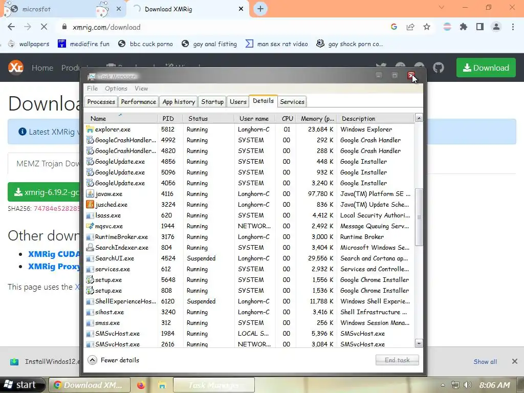Collapse with the Fewer details chevron
The width and height of the screenshot is (524, 393).
pos(92,360)
